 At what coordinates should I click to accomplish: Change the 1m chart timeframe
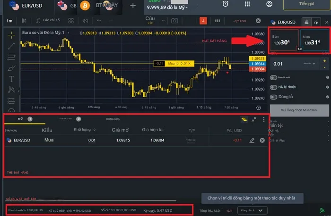[9, 21]
